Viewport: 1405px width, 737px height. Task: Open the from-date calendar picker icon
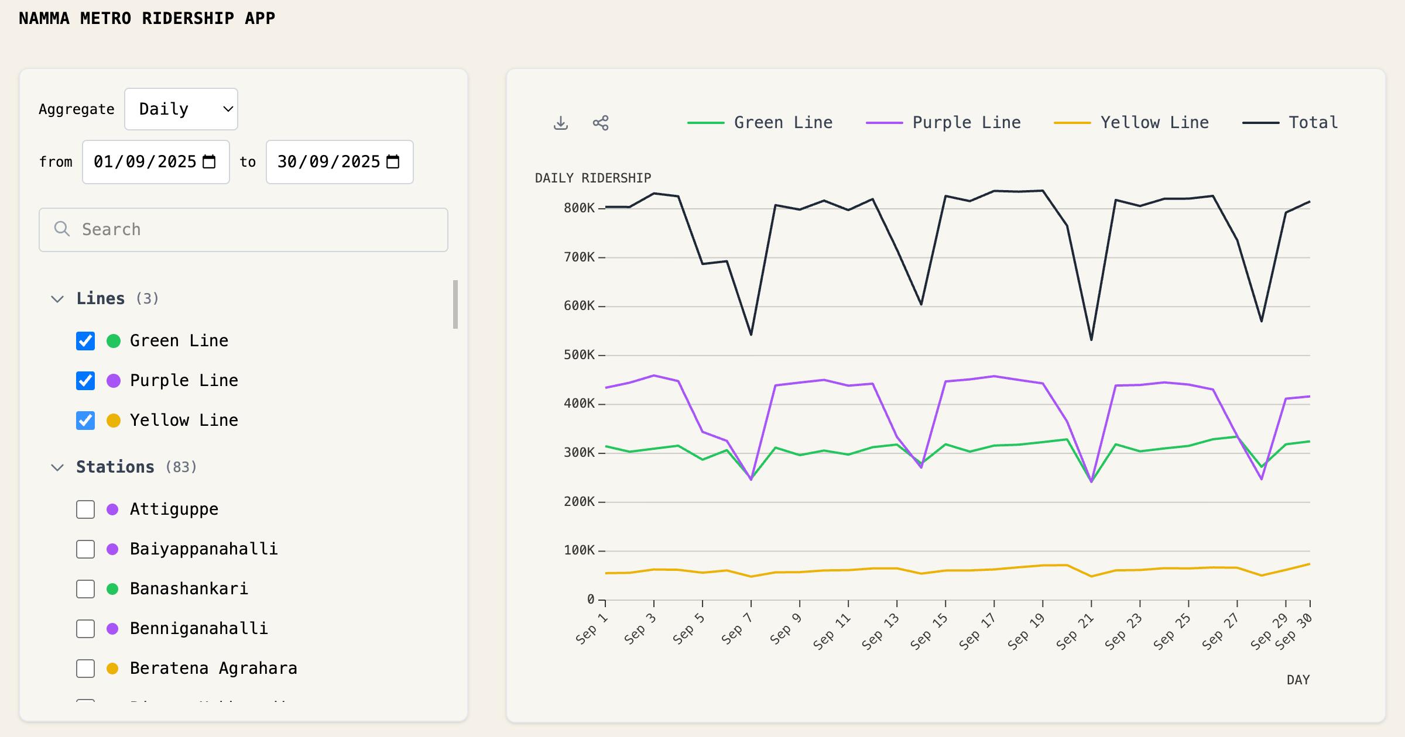pyautogui.click(x=209, y=162)
